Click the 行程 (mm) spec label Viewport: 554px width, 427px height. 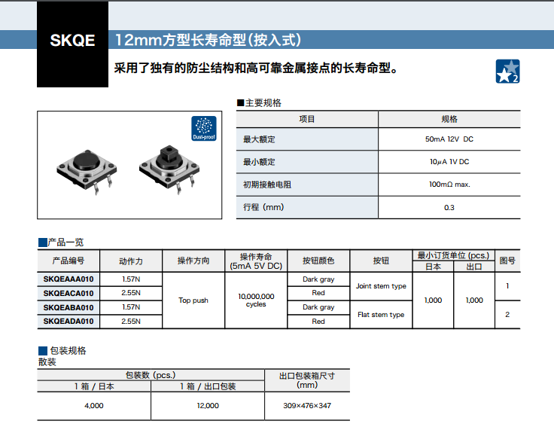(x=263, y=207)
